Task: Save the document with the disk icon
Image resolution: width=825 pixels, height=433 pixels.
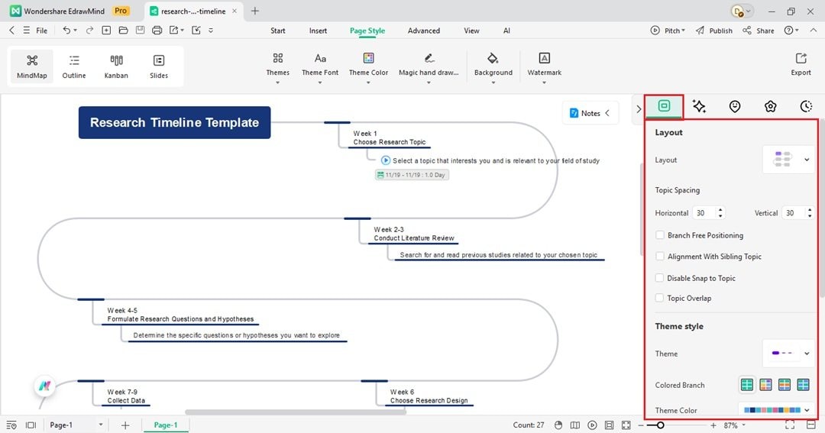Action: click(x=140, y=31)
